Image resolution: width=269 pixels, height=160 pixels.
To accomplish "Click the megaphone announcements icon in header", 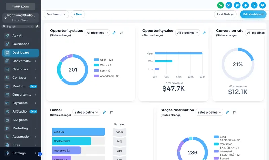I will pos(237,5).
